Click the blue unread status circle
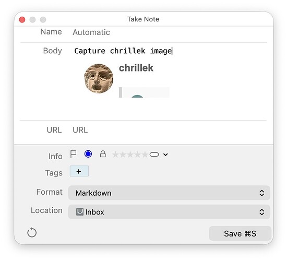Screen dimensions: 287x261 click(x=88, y=154)
